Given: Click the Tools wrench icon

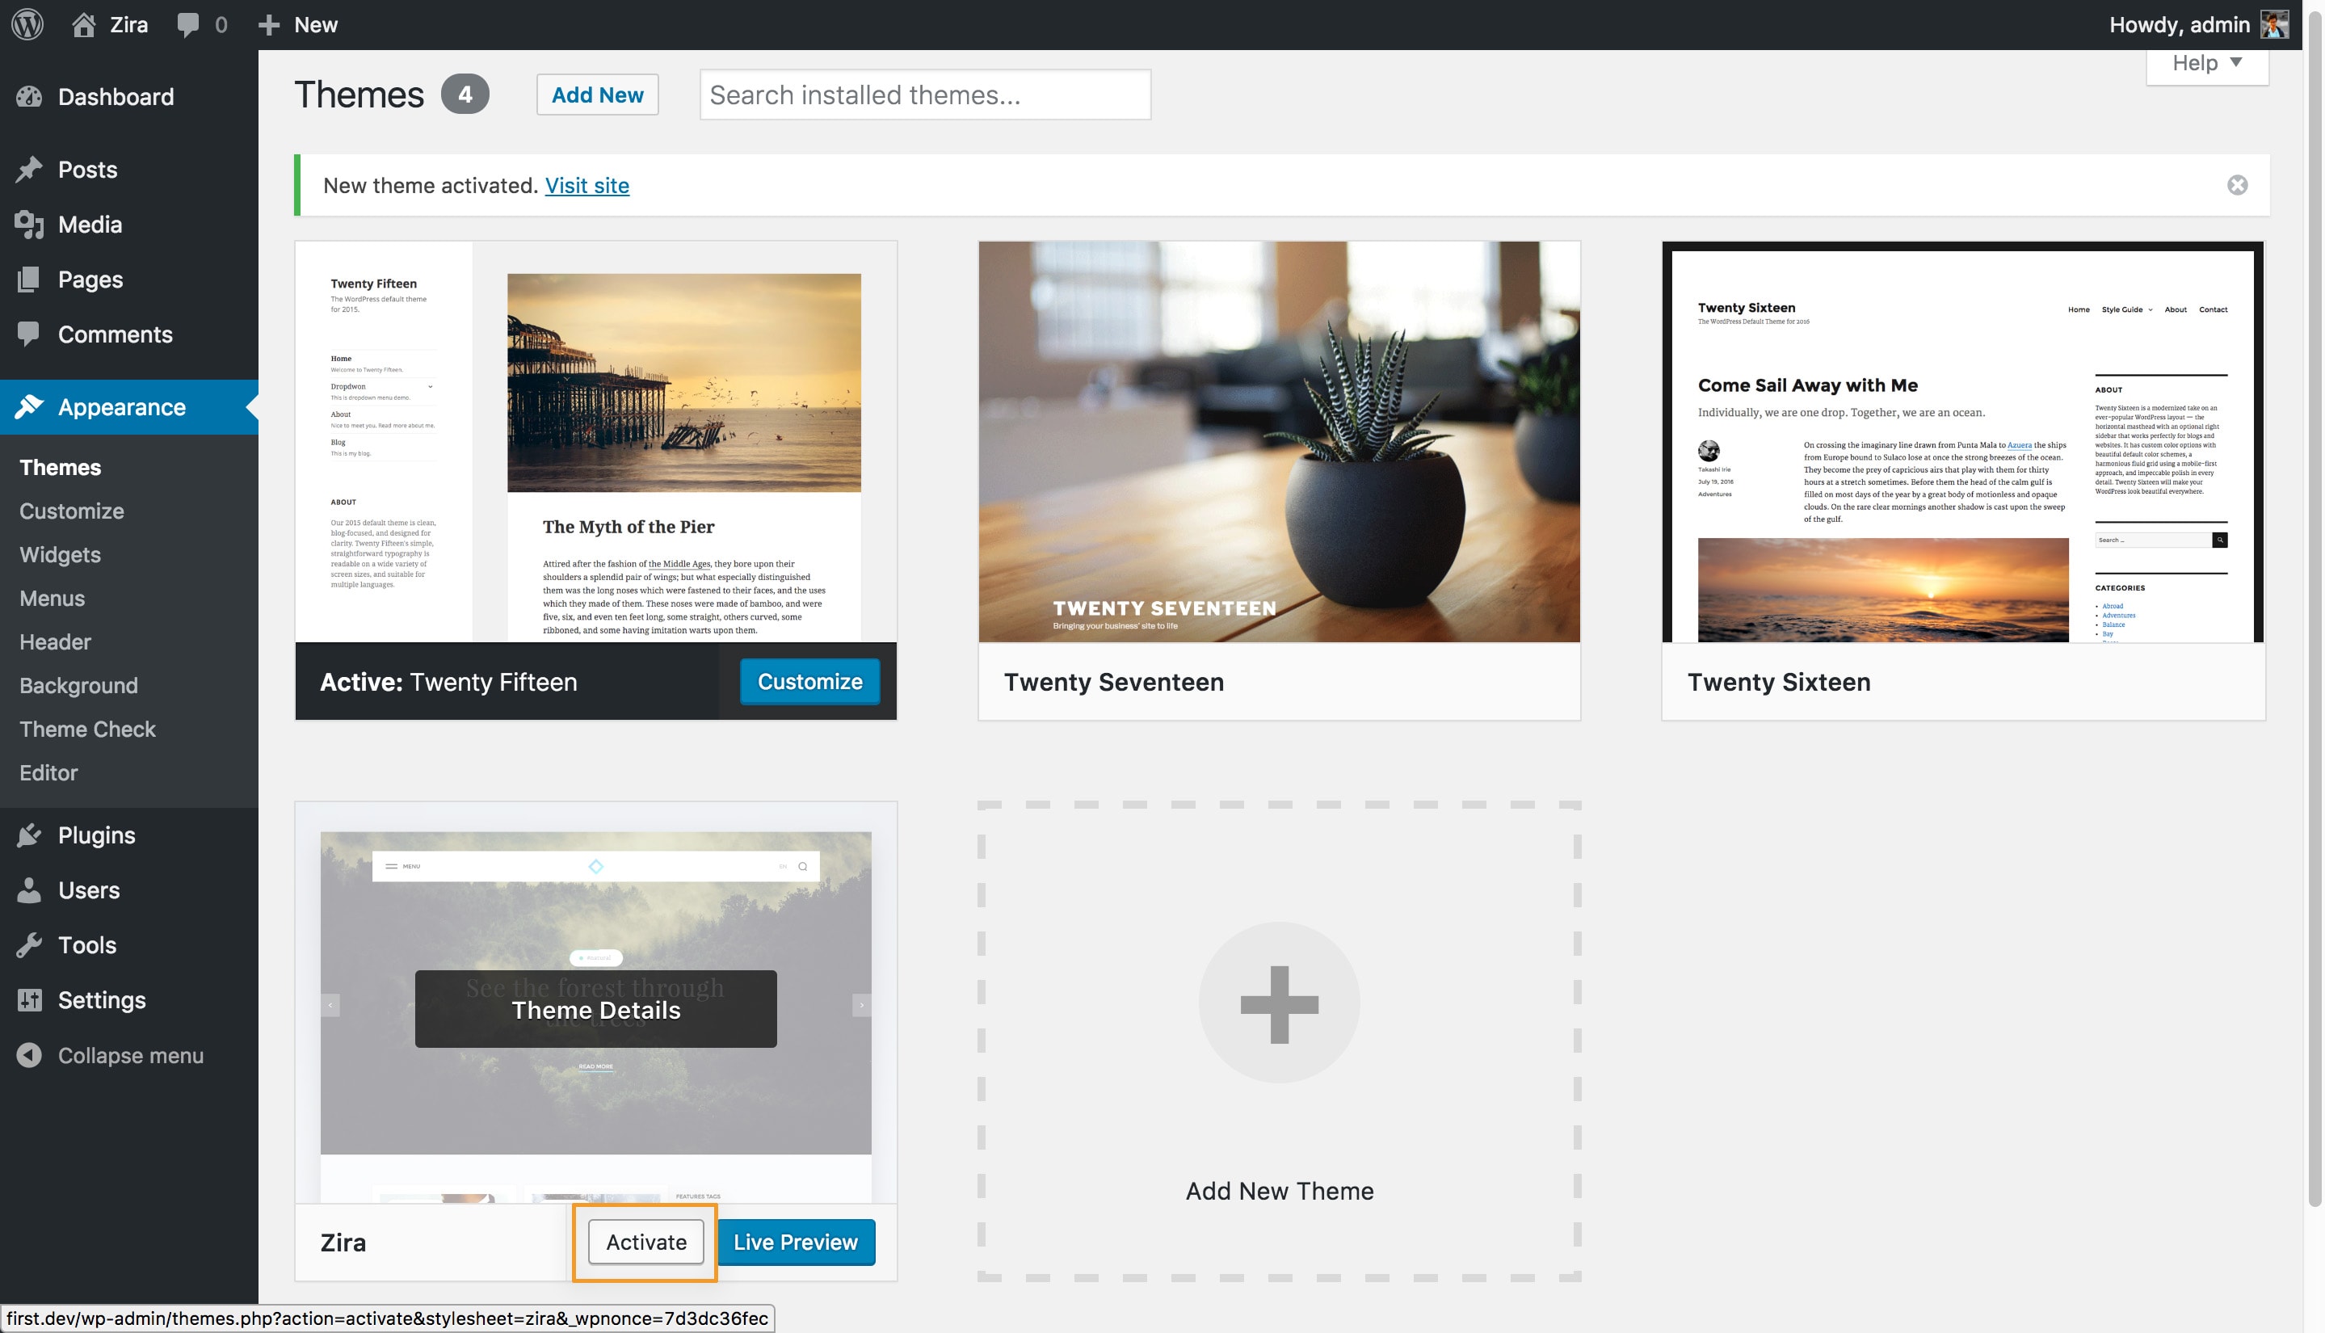Looking at the screenshot, I should click(x=29, y=945).
